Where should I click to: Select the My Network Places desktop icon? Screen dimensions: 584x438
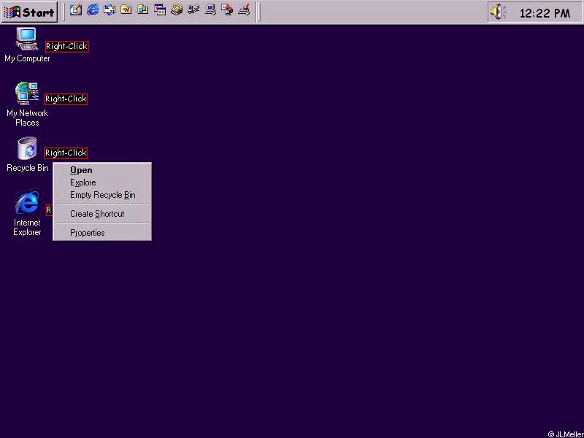click(27, 104)
